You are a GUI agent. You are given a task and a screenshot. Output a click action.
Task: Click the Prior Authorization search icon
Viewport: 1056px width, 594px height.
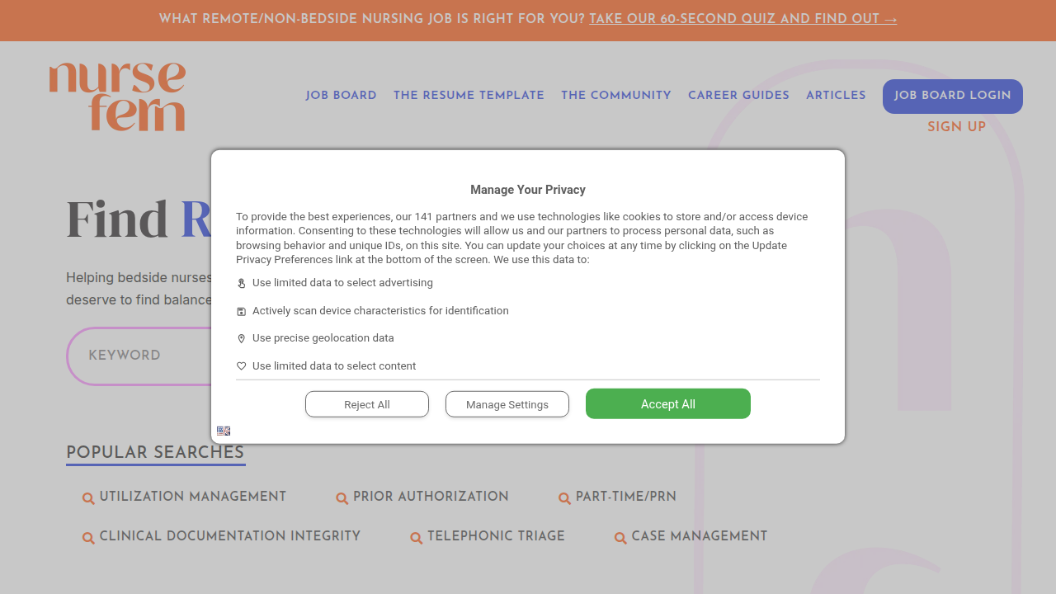(x=342, y=498)
